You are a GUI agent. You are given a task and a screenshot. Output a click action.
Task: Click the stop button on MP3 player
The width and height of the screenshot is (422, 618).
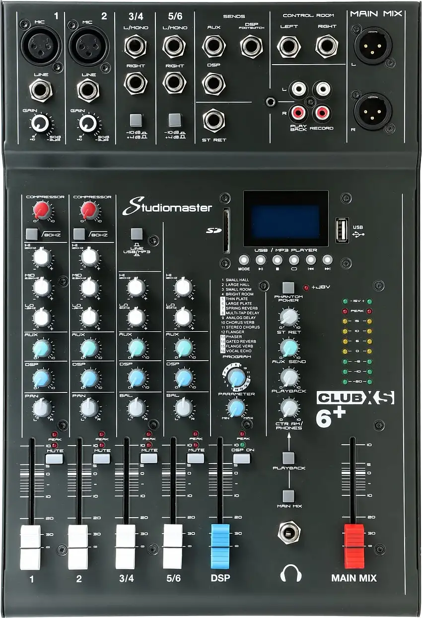(278, 259)
